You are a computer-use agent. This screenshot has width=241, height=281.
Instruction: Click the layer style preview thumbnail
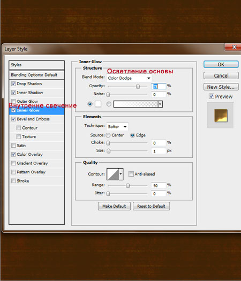[x=221, y=116]
